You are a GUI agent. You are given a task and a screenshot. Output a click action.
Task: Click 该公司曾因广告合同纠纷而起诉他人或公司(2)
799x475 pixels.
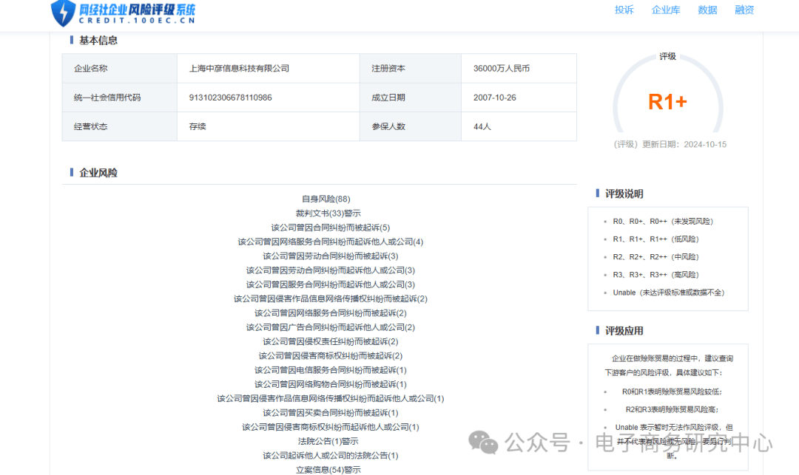click(330, 327)
